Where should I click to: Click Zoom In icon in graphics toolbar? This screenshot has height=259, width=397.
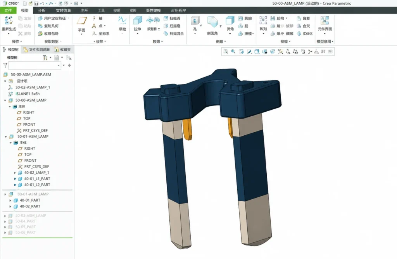(x=233, y=52)
